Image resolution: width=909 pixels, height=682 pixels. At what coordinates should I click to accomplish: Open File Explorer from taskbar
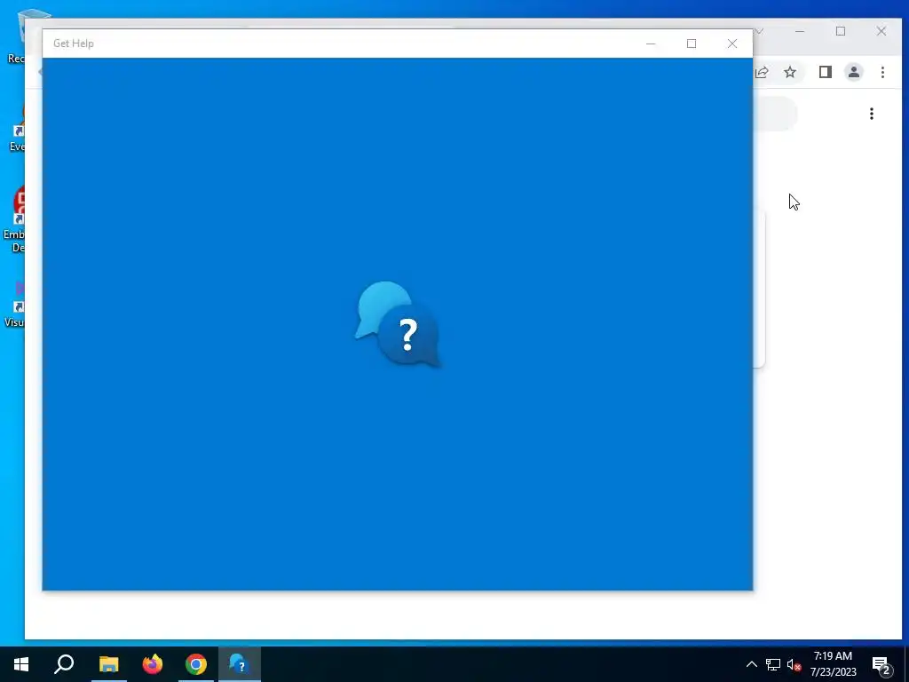pos(108,664)
